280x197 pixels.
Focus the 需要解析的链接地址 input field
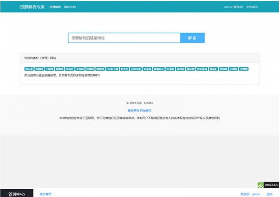(124, 38)
